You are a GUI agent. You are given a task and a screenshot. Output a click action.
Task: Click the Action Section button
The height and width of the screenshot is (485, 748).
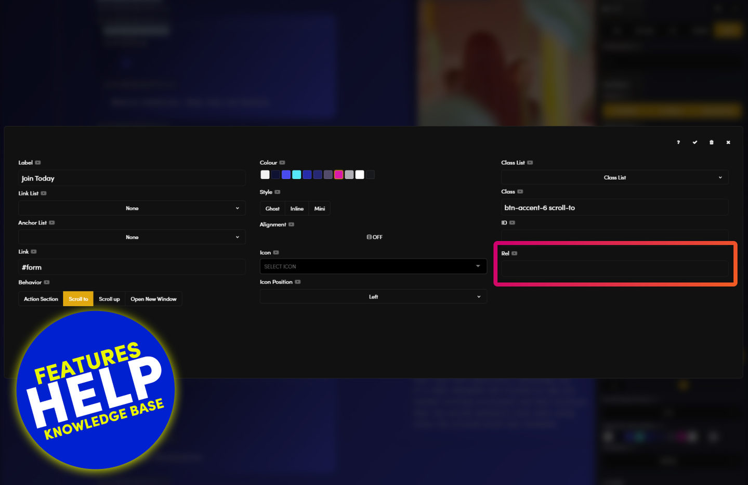click(41, 299)
